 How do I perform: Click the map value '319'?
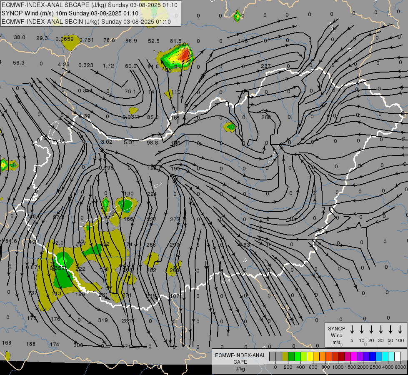coord(103,320)
